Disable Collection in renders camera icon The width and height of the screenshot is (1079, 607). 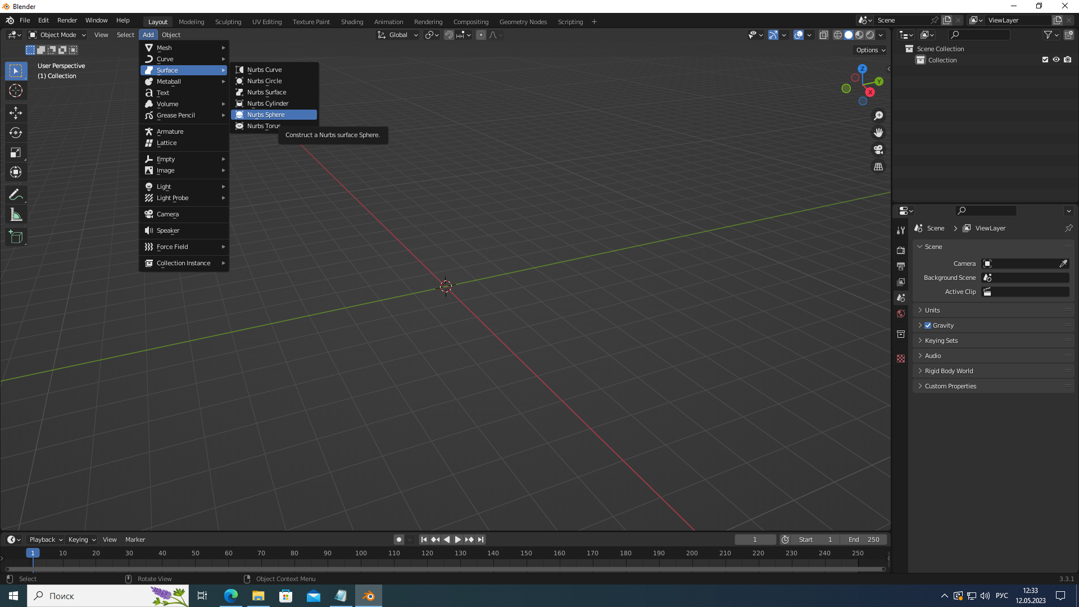(x=1067, y=60)
